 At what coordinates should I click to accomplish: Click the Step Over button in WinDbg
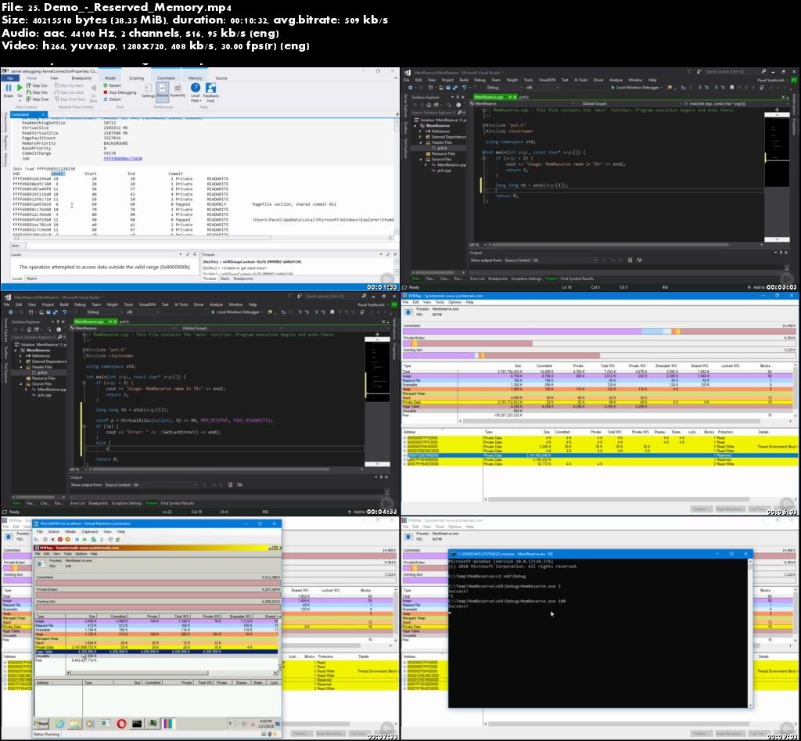(x=39, y=99)
